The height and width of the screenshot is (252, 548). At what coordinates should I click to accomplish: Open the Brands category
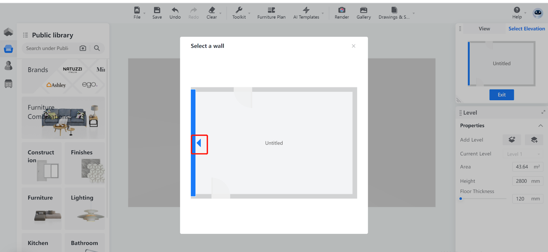63,76
